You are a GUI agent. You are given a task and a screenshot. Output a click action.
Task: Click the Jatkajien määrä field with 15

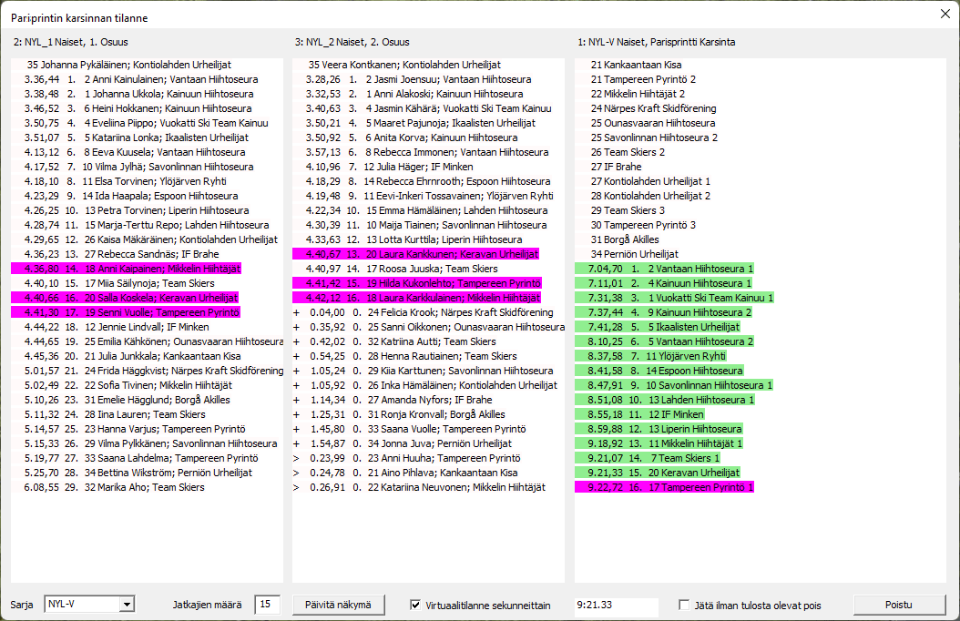click(x=268, y=605)
